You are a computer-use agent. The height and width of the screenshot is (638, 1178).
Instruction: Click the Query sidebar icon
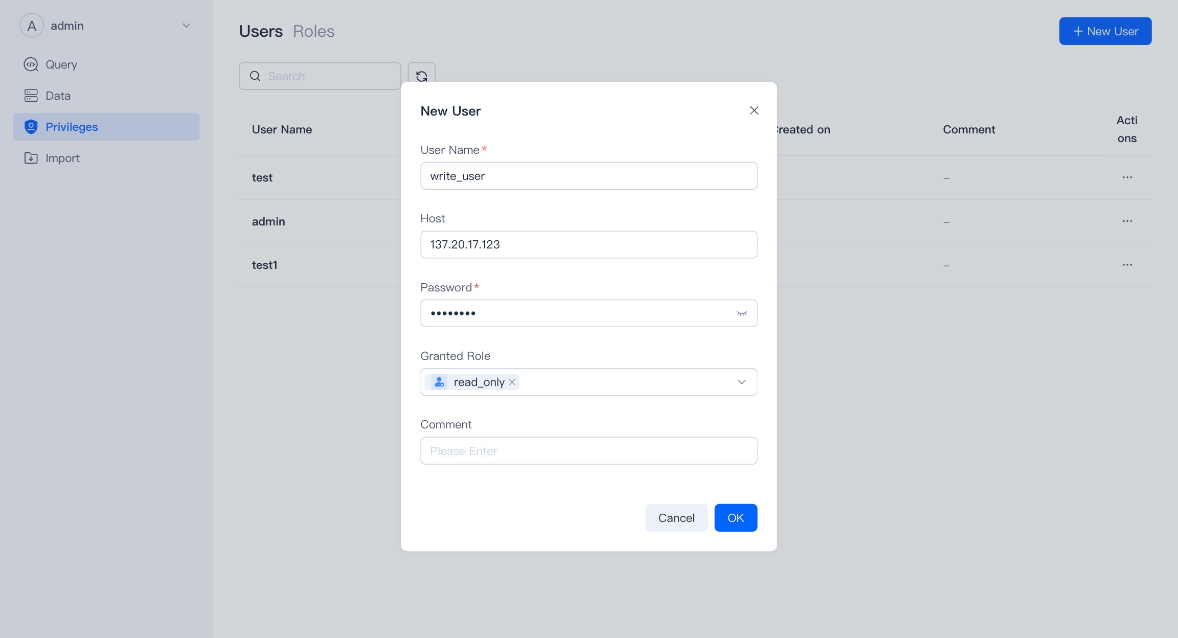pyautogui.click(x=31, y=64)
